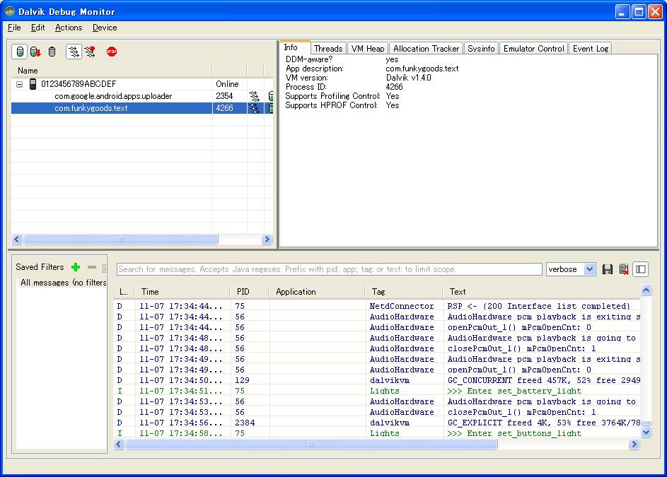
Task: Click the Application column header
Action: click(x=317, y=292)
